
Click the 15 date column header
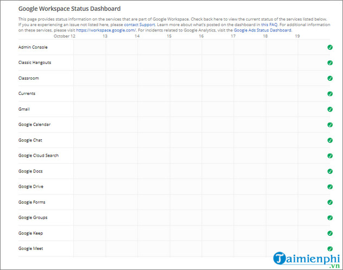coord(169,36)
